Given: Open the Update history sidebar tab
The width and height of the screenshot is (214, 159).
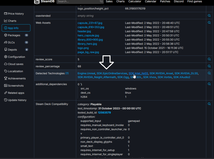Looking at the screenshot, I should (x=16, y=100).
